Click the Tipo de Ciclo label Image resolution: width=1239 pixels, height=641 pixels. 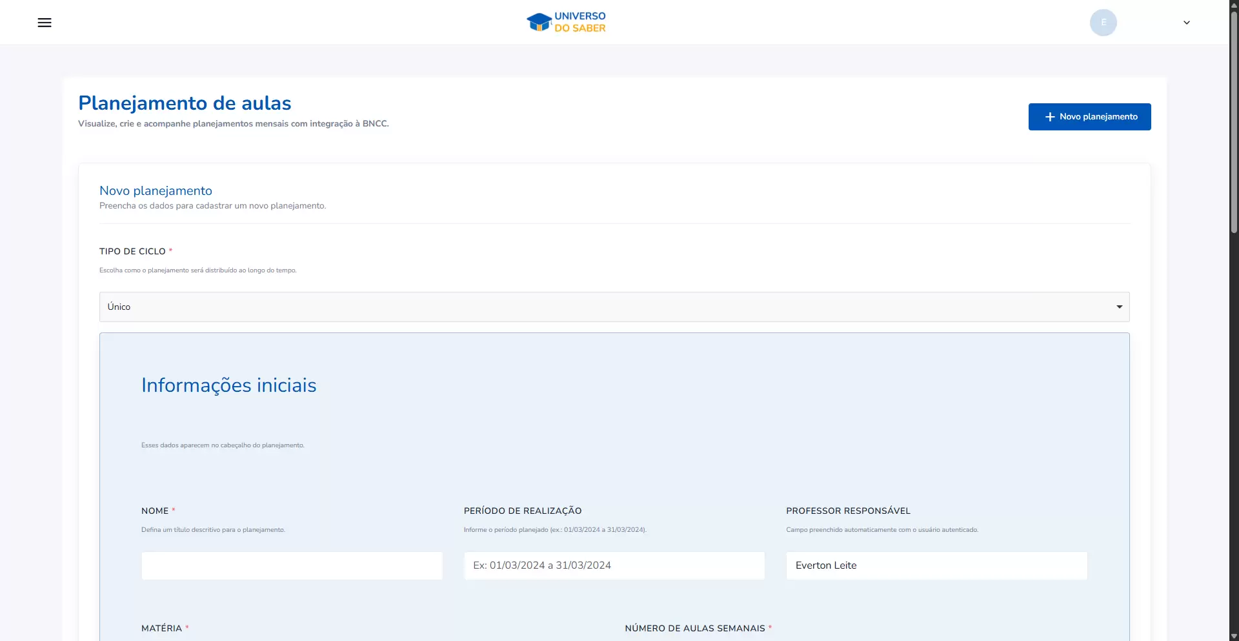tap(132, 252)
